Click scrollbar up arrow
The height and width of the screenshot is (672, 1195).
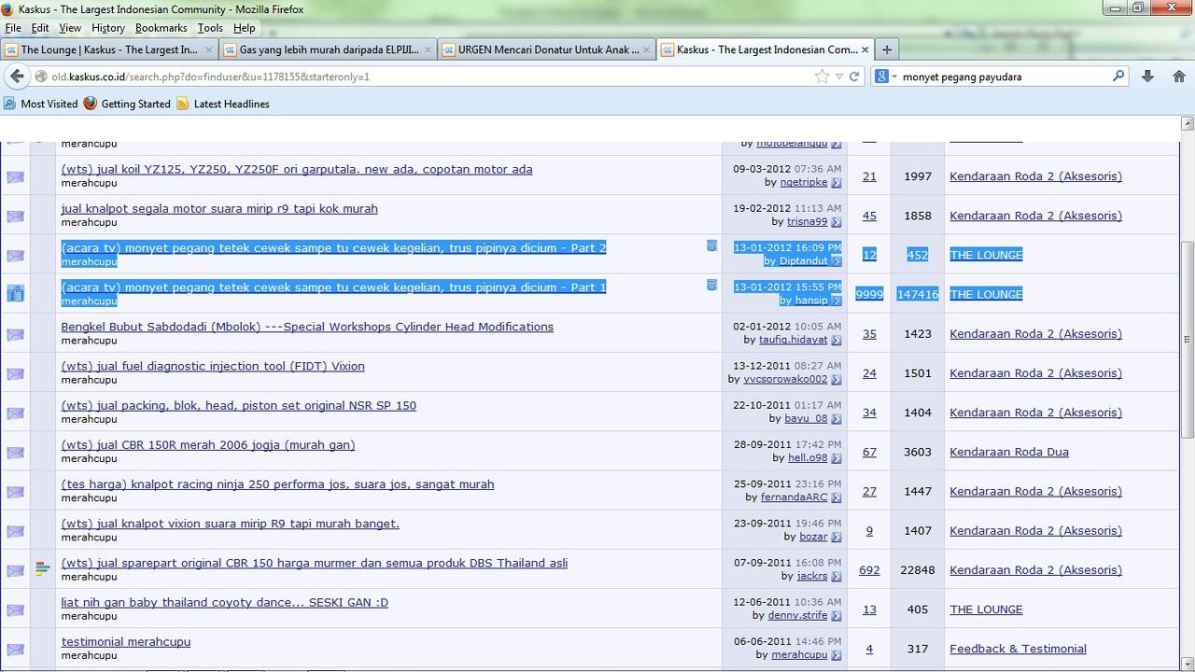(x=1188, y=123)
